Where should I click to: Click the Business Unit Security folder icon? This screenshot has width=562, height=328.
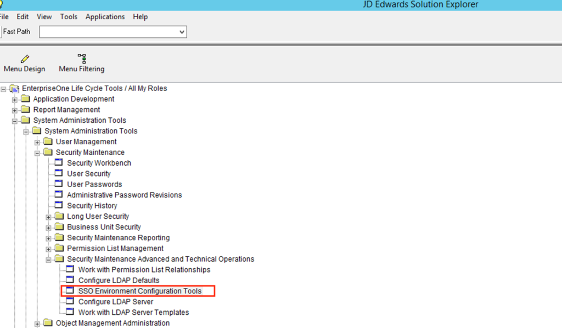59,227
